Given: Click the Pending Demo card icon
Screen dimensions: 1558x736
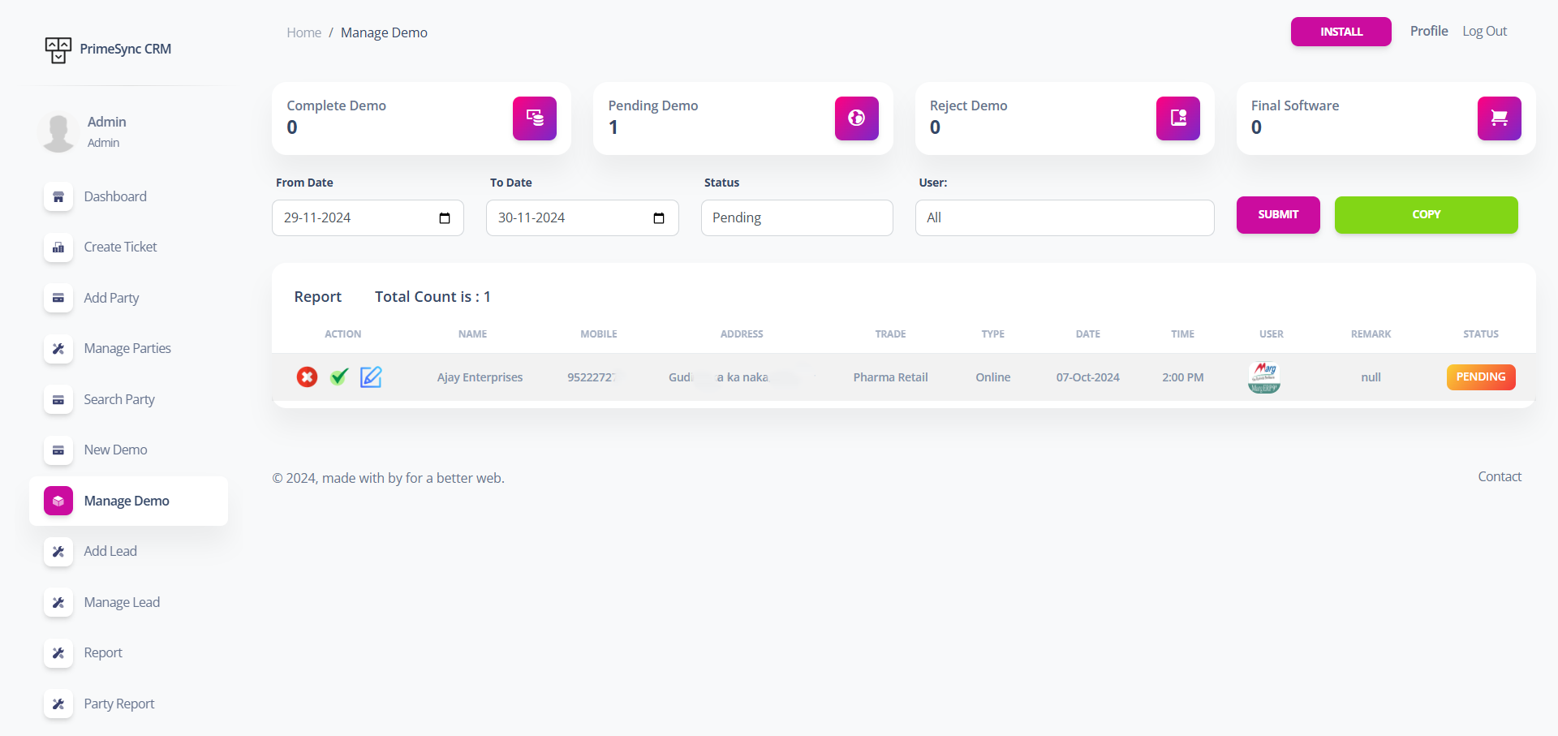Looking at the screenshot, I should point(856,118).
